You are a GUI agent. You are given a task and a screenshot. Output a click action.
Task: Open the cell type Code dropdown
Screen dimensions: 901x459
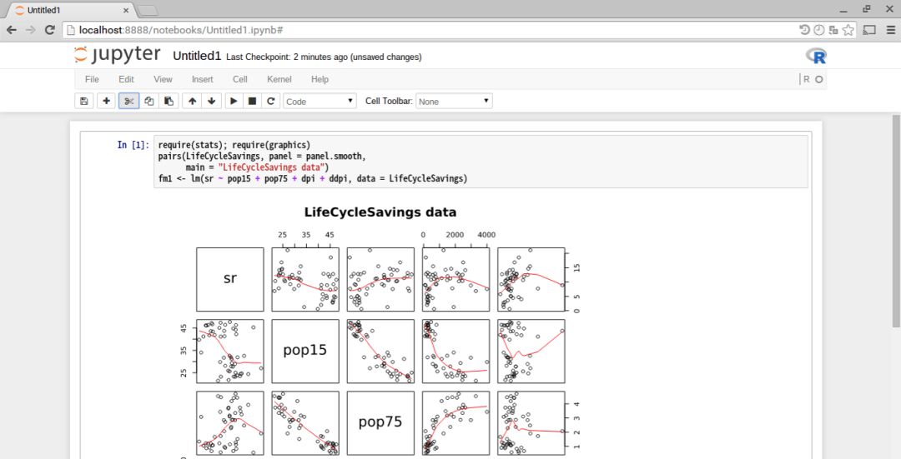click(x=320, y=101)
